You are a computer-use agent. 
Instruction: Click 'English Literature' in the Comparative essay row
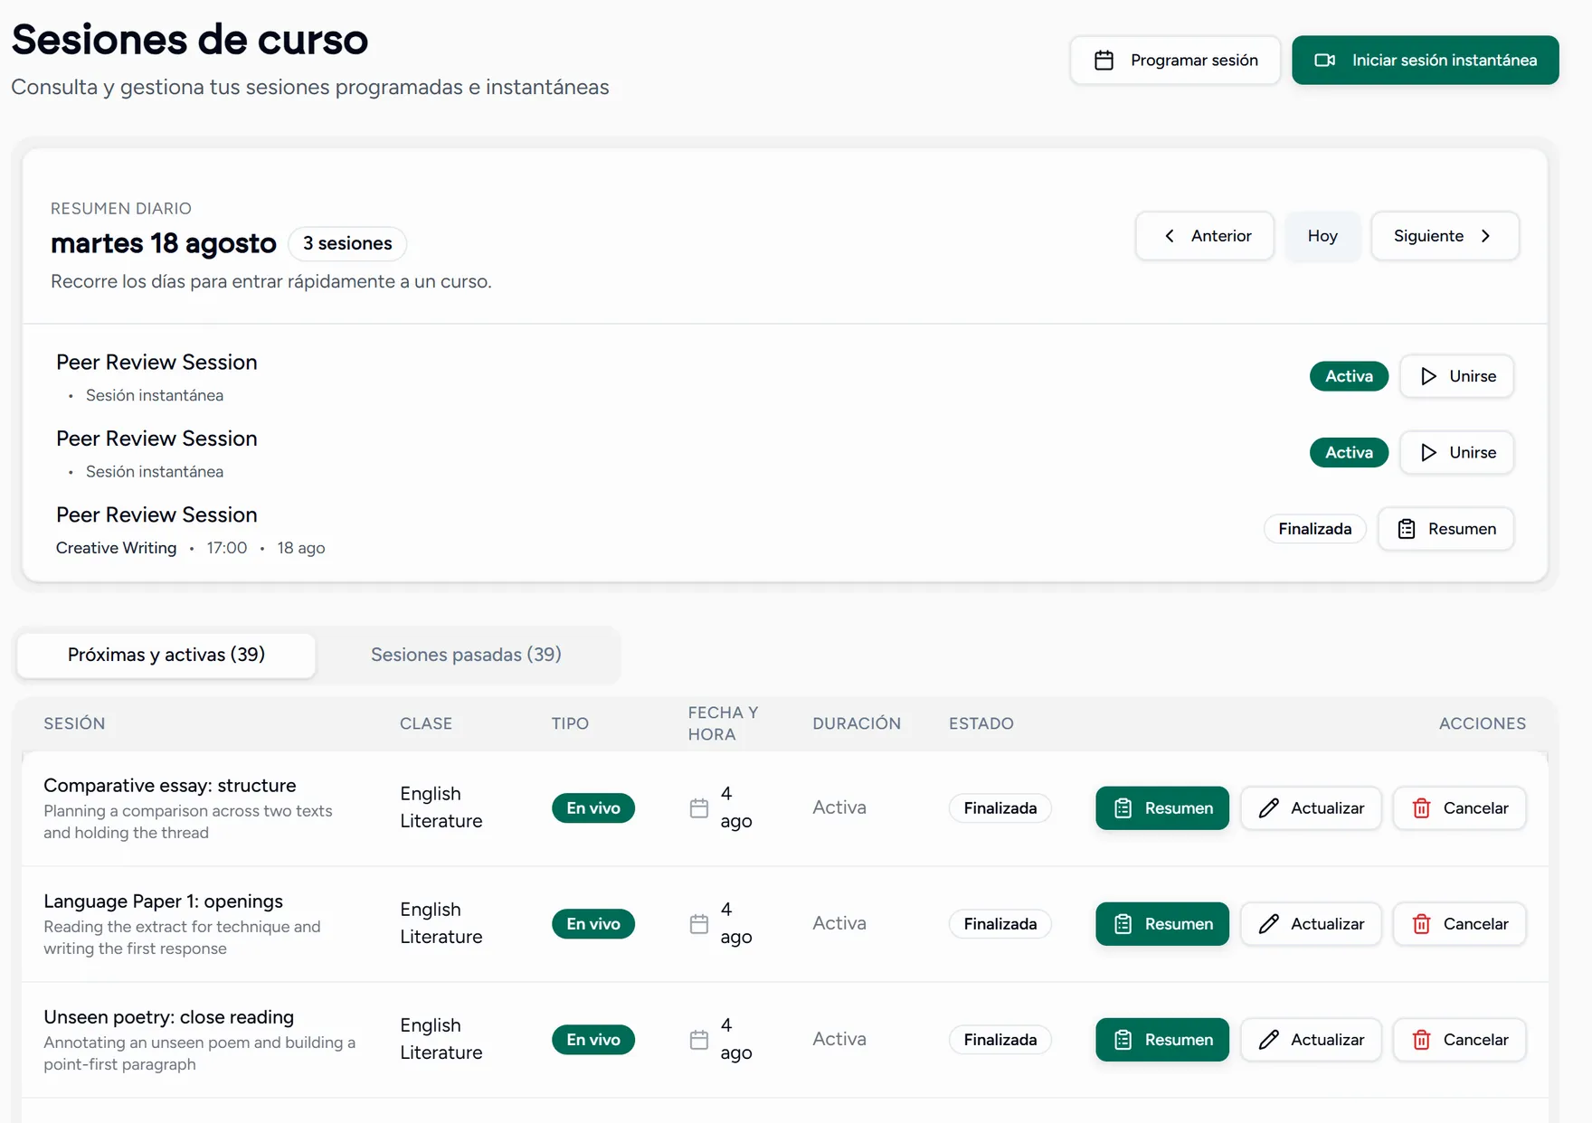[441, 807]
